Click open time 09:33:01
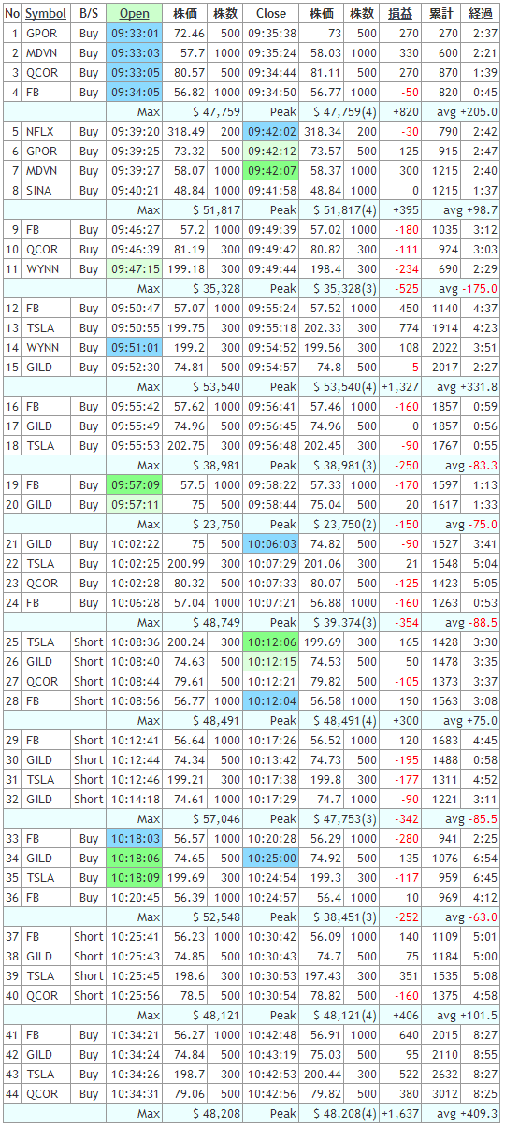The width and height of the screenshot is (505, 1126). coord(135,34)
